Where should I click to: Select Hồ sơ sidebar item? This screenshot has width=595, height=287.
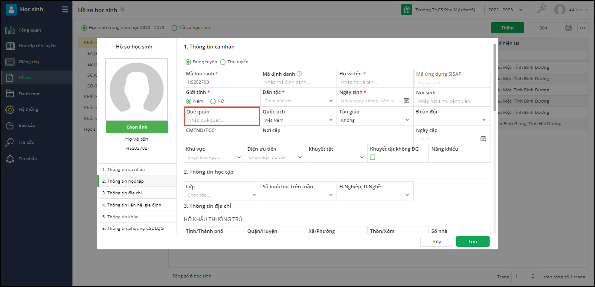pos(36,78)
